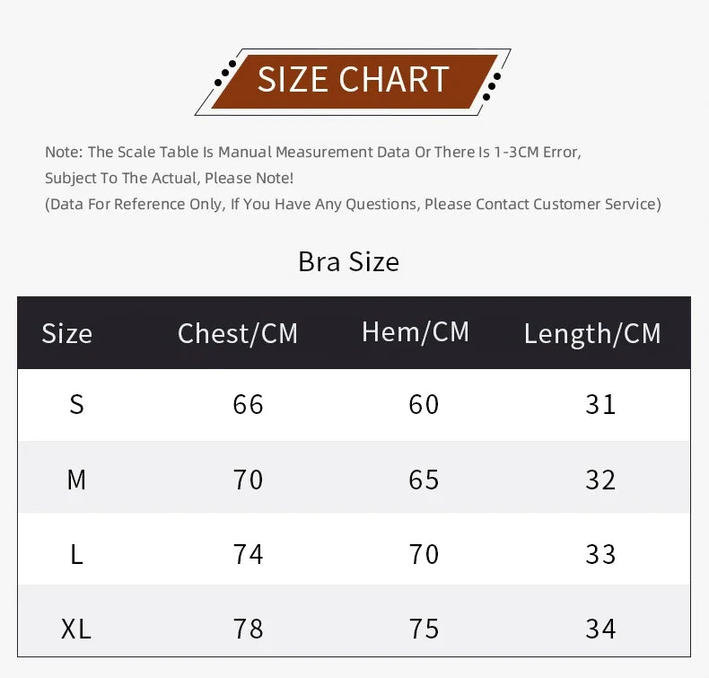Image resolution: width=709 pixels, height=678 pixels.
Task: Click the length value 34 for size XL
Action: [x=600, y=629]
